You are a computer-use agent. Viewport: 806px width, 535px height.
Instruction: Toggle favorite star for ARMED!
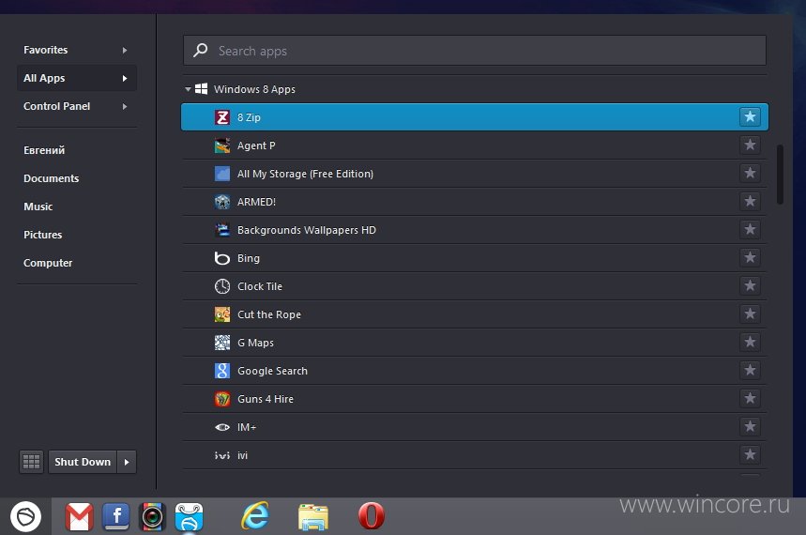pyautogui.click(x=750, y=201)
